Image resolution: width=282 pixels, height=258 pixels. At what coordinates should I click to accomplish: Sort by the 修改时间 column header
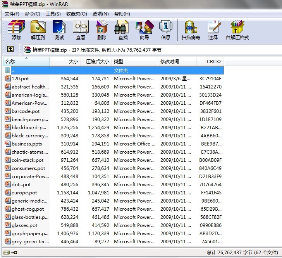(177, 61)
